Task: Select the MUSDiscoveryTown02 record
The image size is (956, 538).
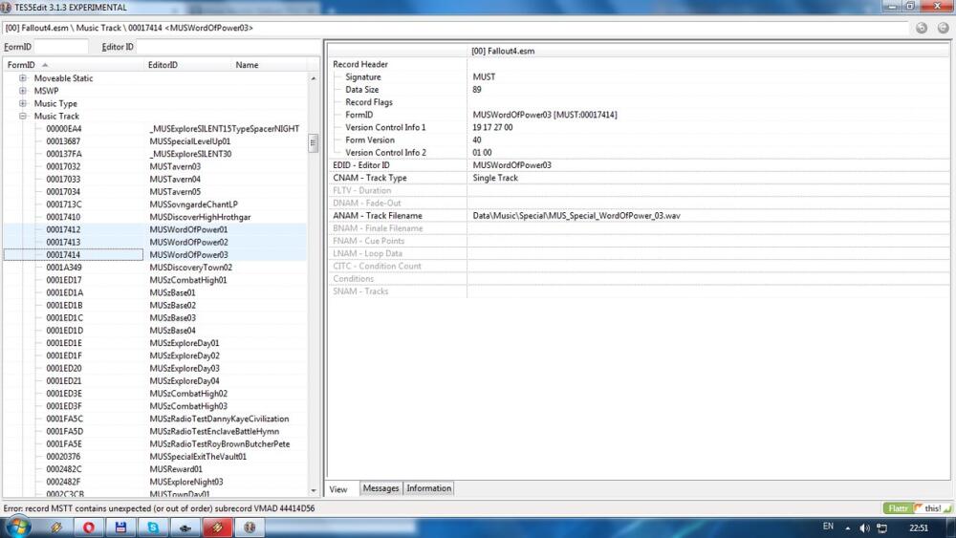Action: (190, 268)
